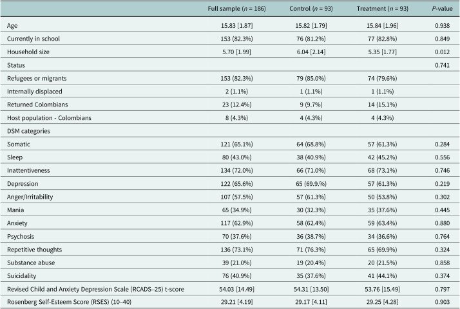Click the 'Inattentiveness' row label
The height and width of the screenshot is (309, 460).
coord(28,171)
